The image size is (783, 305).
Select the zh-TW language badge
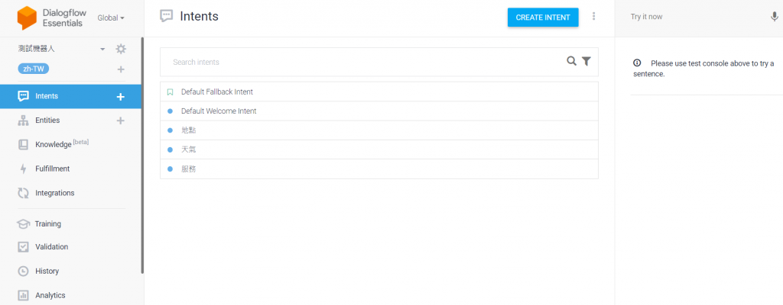pyautogui.click(x=34, y=69)
